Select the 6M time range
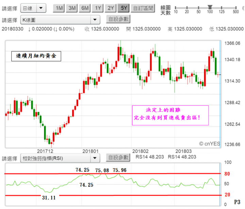 tap(85, 8)
